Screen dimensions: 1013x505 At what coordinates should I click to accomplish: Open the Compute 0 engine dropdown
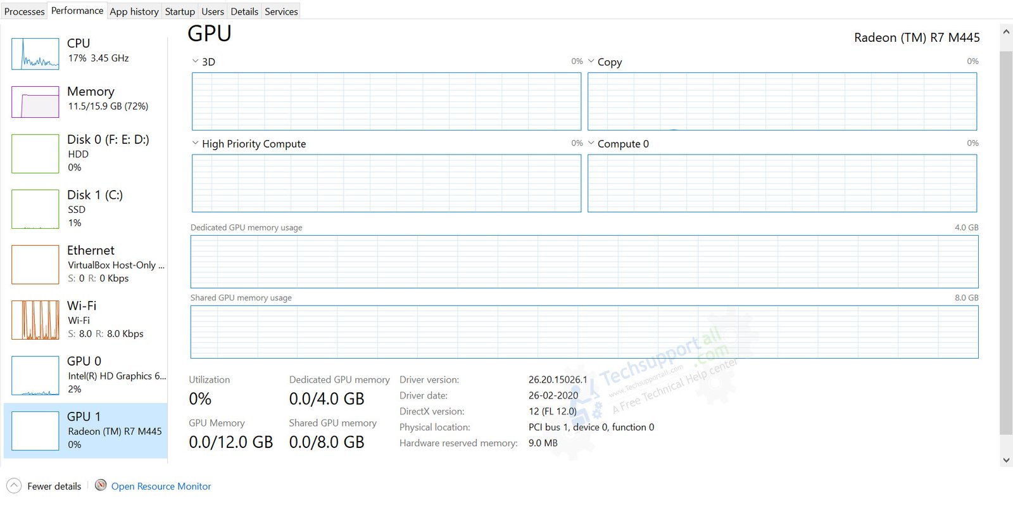591,143
